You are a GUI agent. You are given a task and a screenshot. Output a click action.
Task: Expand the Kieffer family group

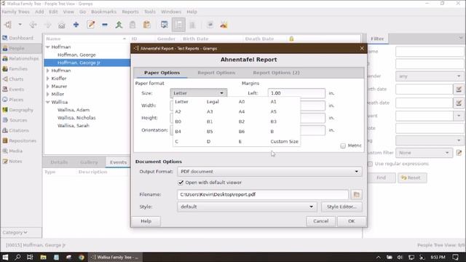tap(47, 79)
